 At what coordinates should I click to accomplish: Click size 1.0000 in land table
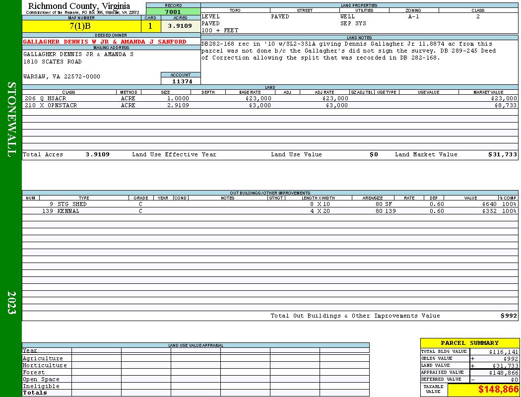178,98
